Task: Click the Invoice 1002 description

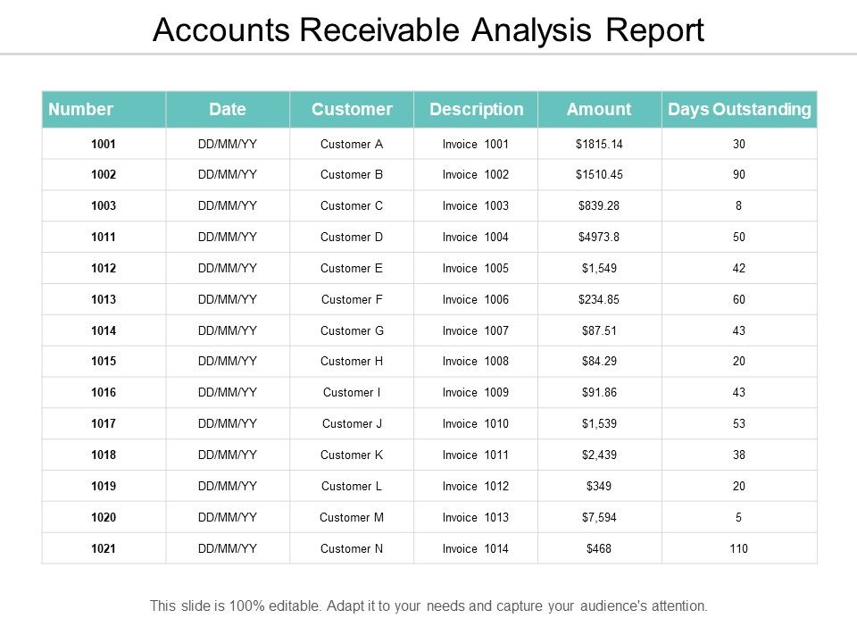Action: click(476, 174)
